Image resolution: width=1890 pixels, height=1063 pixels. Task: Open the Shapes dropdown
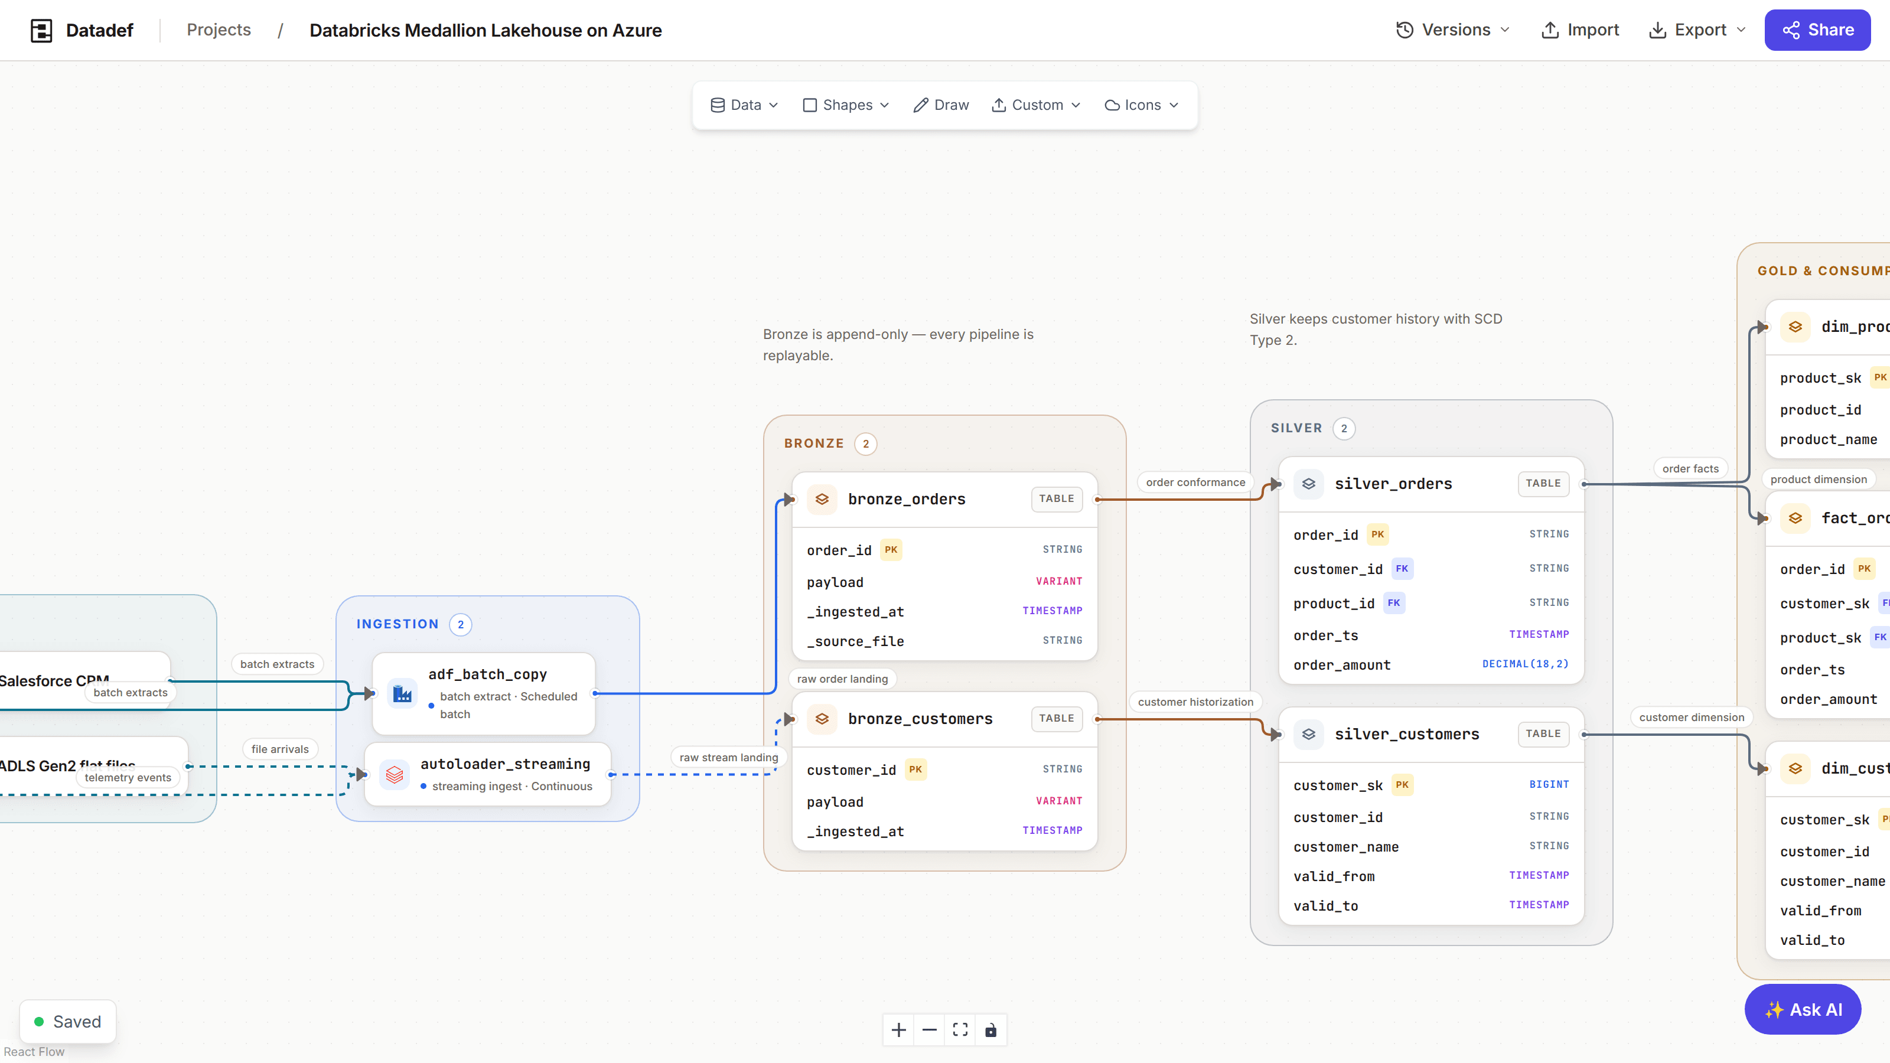click(846, 105)
